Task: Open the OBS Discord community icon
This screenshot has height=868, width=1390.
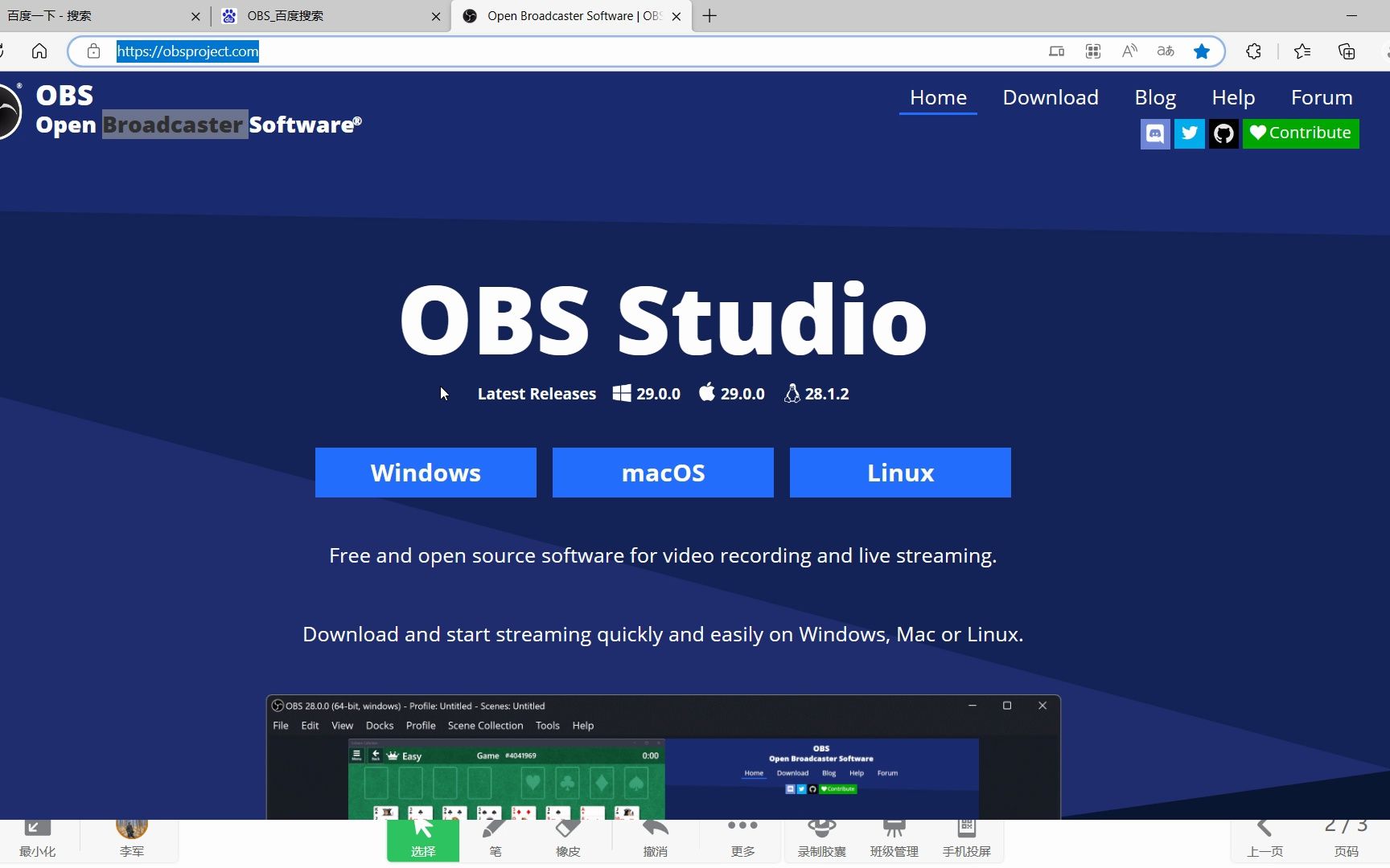Action: (x=1155, y=133)
